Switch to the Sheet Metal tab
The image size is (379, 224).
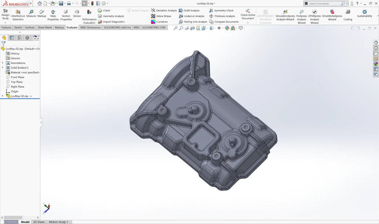(45, 27)
